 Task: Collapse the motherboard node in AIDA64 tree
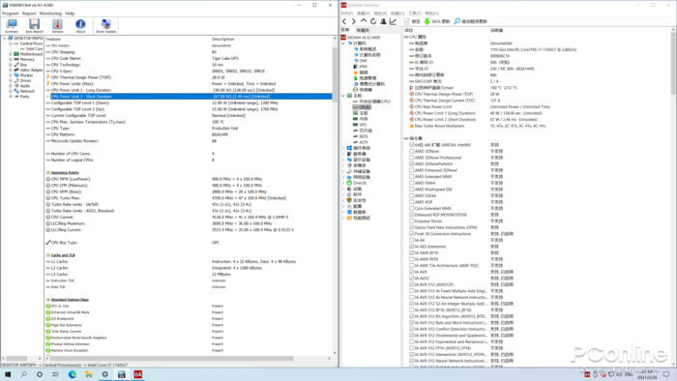point(343,96)
